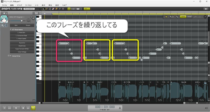Click the Gain button

click(16, 25)
